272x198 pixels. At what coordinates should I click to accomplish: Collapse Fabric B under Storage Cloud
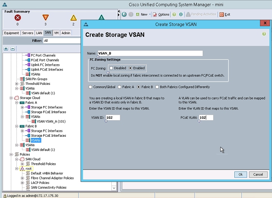pos(17,126)
